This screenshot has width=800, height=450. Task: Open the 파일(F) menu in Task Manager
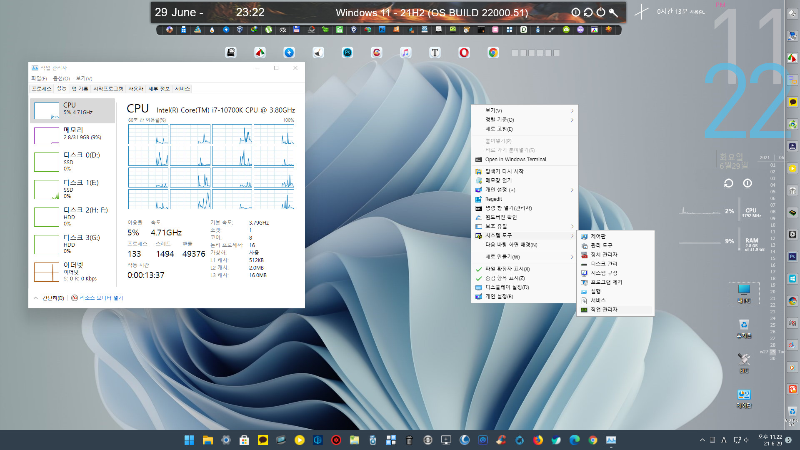pyautogui.click(x=39, y=79)
